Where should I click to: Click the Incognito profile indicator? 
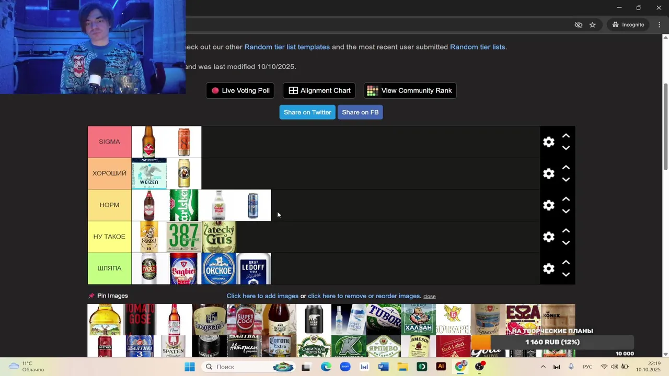(x=628, y=25)
